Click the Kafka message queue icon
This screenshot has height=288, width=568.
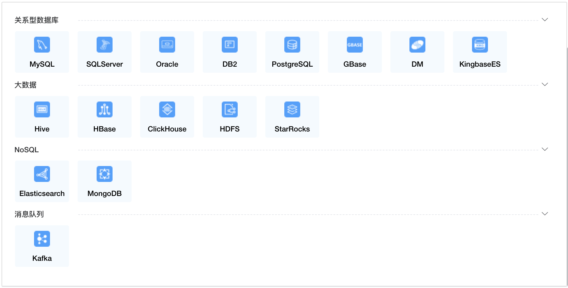click(42, 239)
